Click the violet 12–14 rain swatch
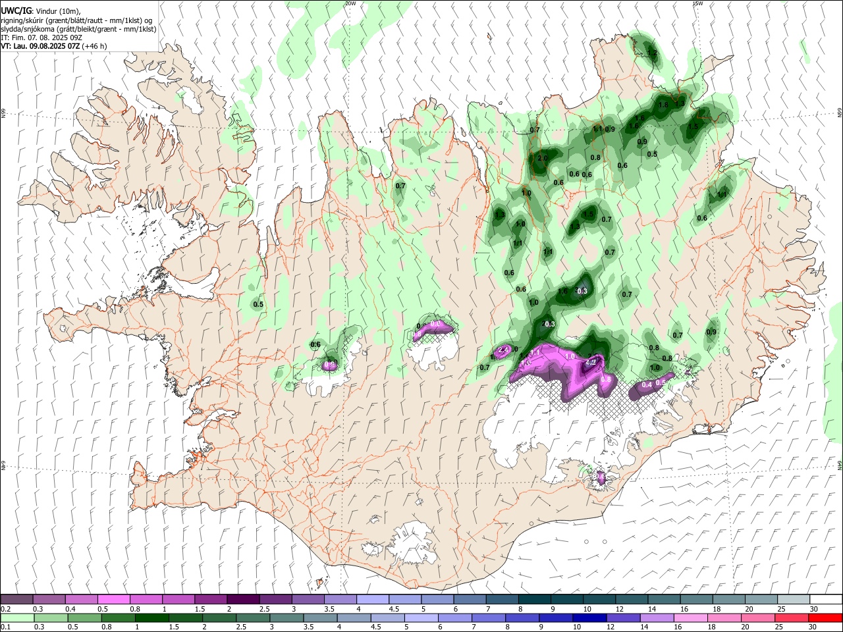The height and width of the screenshot is (632, 843). [x=623, y=618]
